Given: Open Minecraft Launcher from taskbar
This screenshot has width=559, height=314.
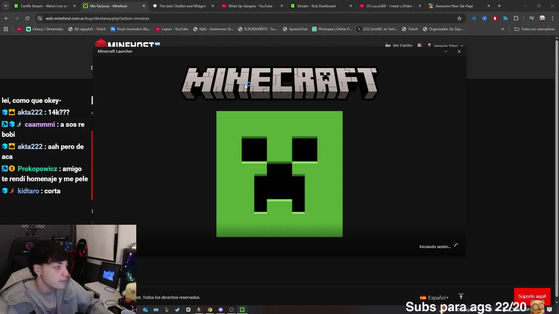Looking at the screenshot, I should click(242, 310).
